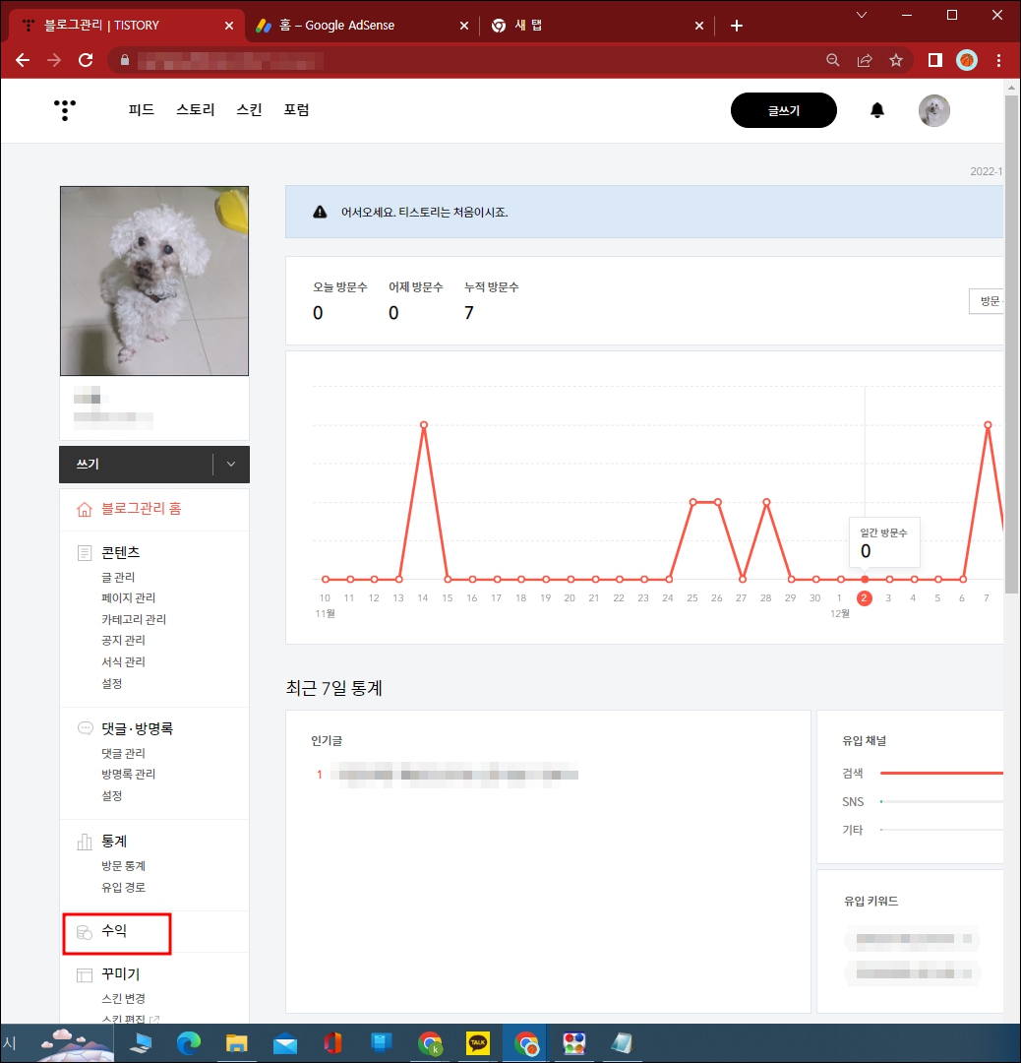Click the home icon beside 블로그관리 홈
Image resolution: width=1021 pixels, height=1063 pixels.
84,509
